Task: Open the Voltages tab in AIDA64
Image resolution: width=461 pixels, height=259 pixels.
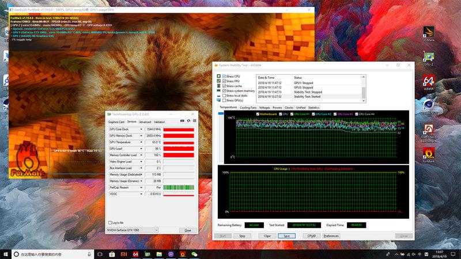Action: 264,108
